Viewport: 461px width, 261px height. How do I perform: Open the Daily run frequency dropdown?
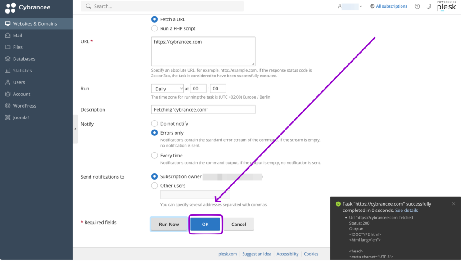pos(167,89)
